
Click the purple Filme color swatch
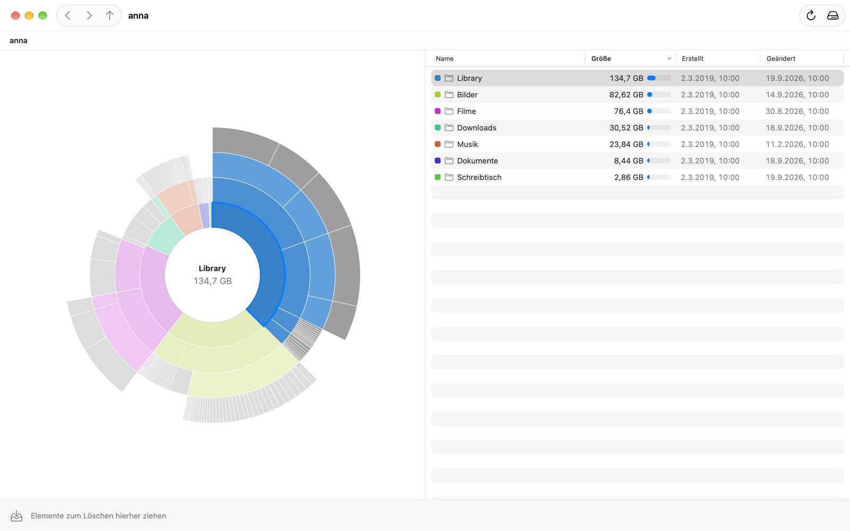point(438,111)
